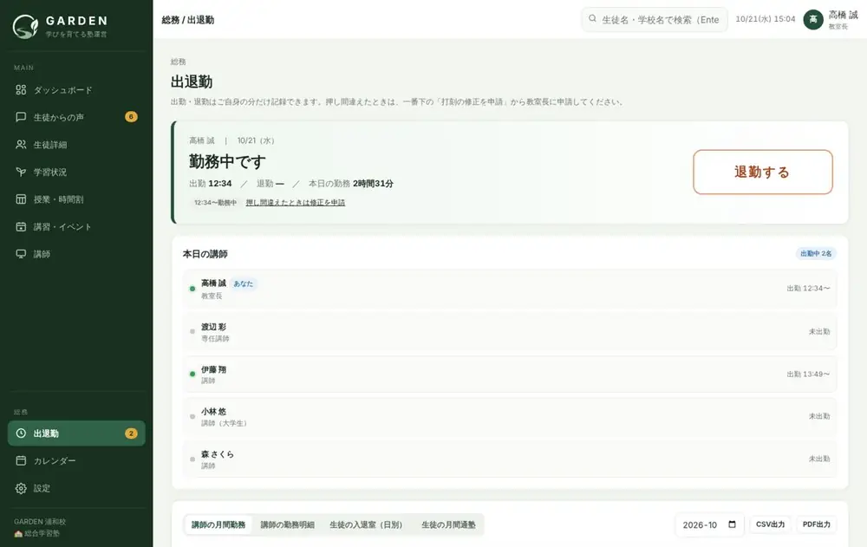Click the 10/21(水) 15:04 timestamp
The image size is (867, 547).
[766, 19]
